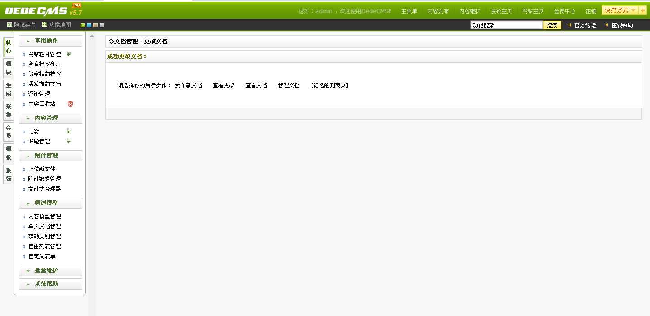Image resolution: width=650 pixels, height=316 pixels.
Task: Click the red recycle icon beside 内容回收站
Action: tap(70, 104)
